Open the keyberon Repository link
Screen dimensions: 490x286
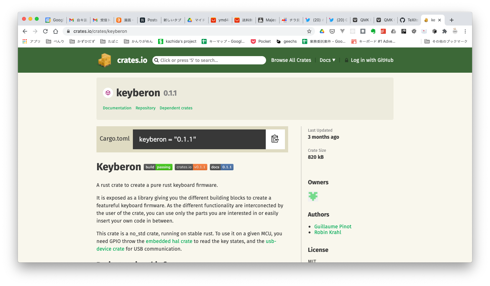[145, 108]
